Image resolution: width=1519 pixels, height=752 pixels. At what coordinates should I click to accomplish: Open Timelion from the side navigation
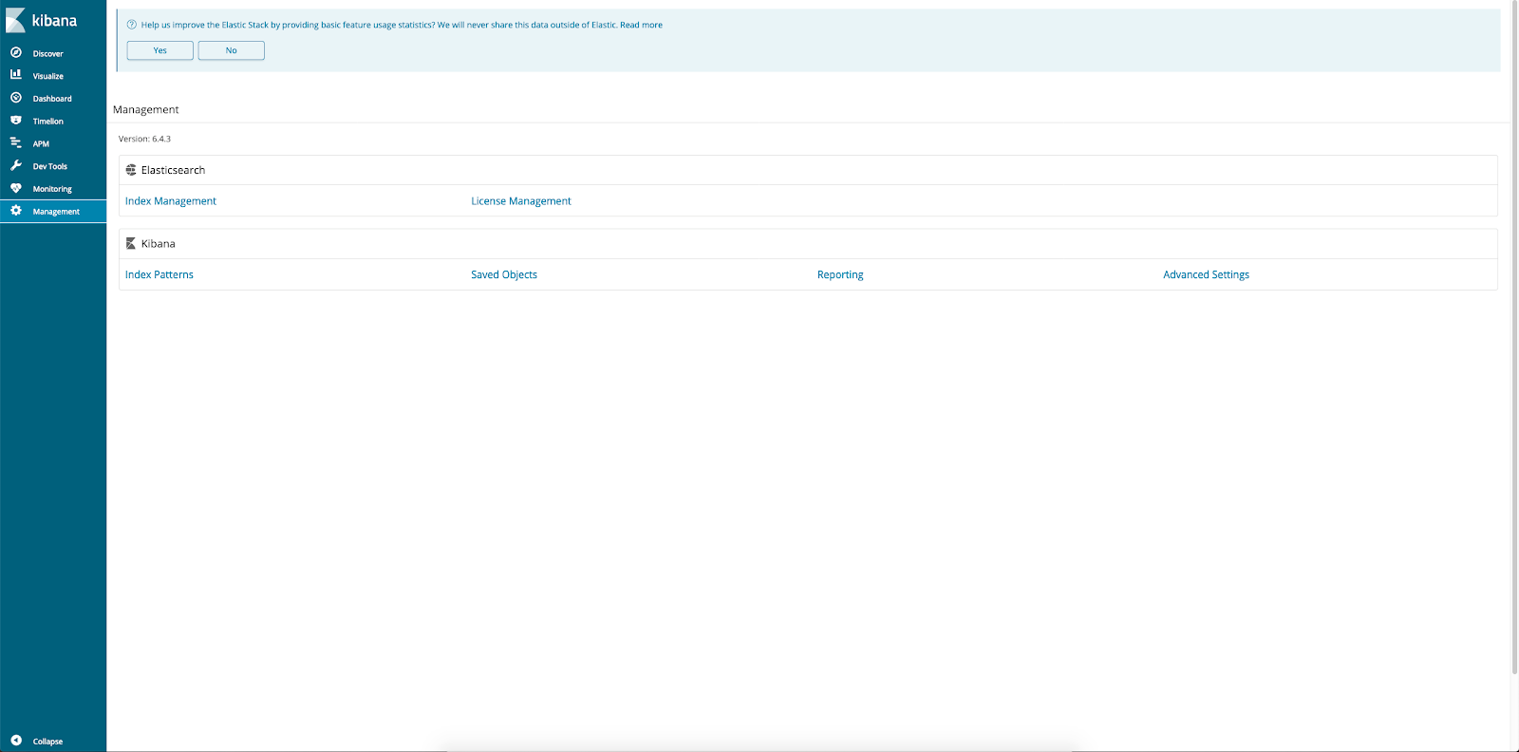tap(48, 122)
